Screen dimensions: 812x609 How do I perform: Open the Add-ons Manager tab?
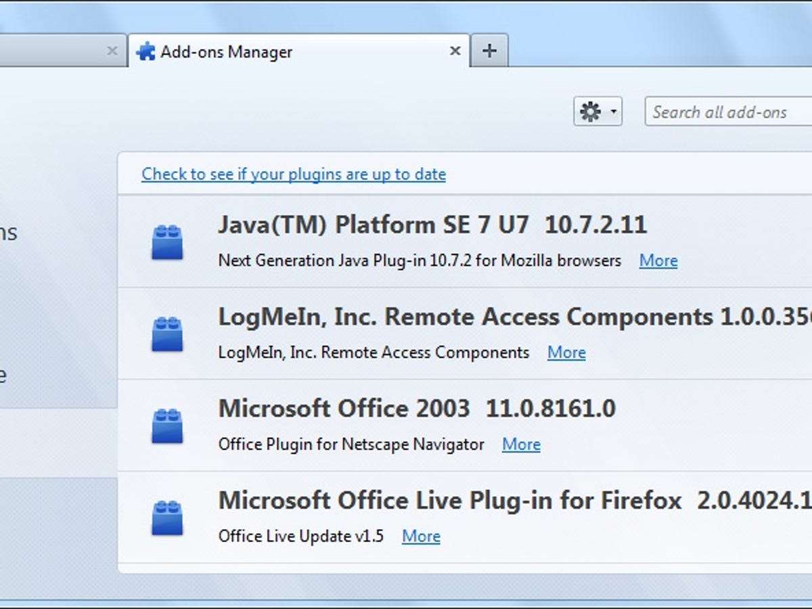tap(298, 51)
